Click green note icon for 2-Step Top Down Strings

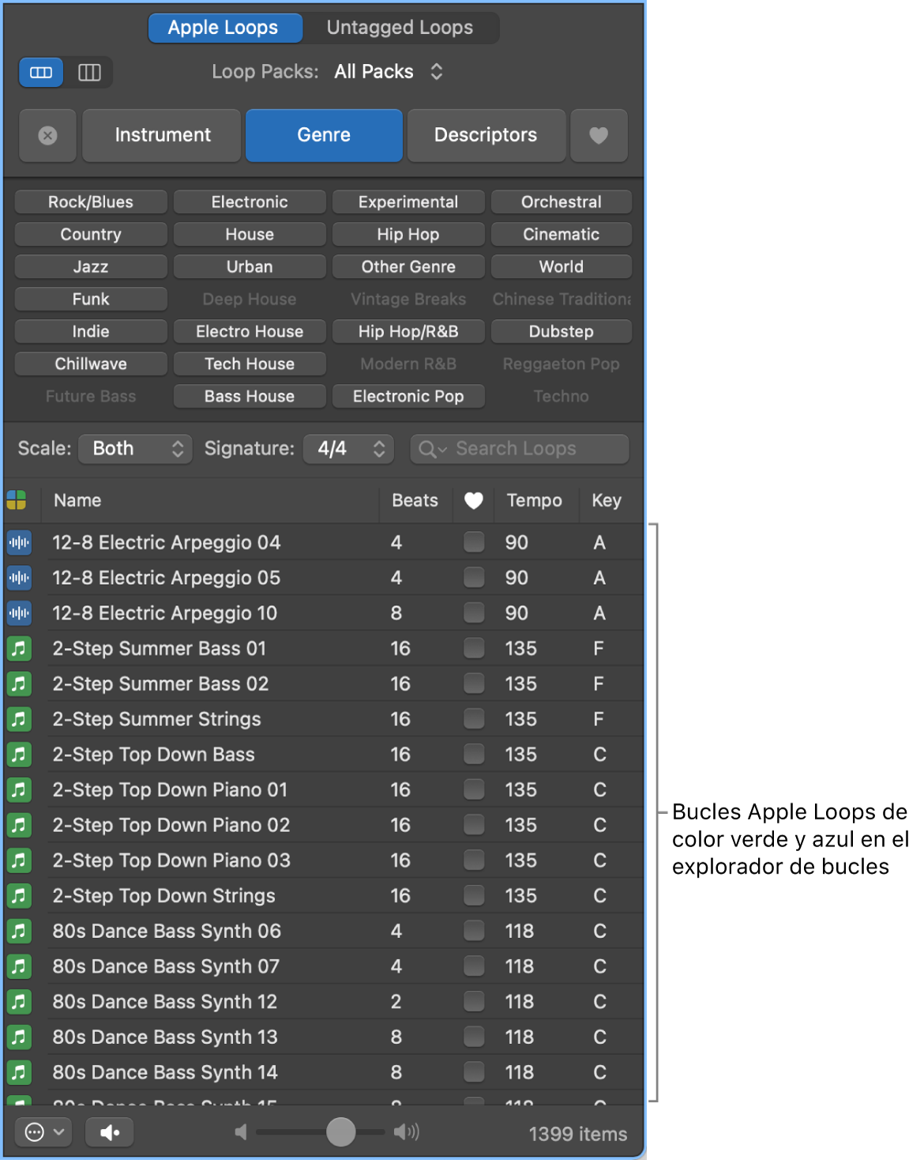(x=19, y=895)
